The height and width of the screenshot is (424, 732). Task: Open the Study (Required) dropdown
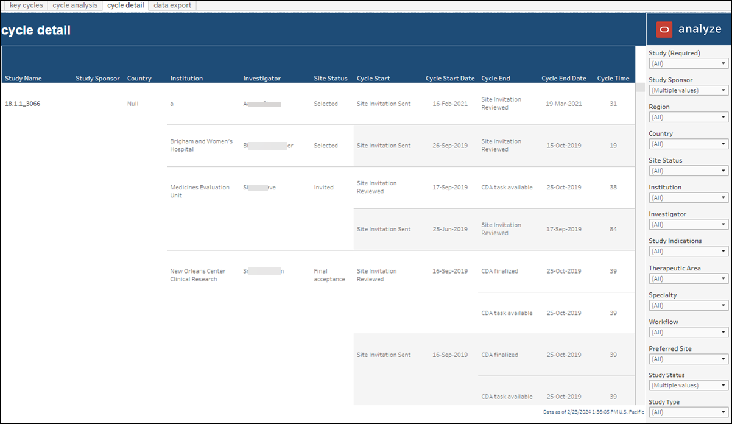coord(688,63)
